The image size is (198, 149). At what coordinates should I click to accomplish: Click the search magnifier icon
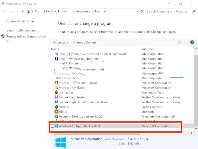pos(193,11)
